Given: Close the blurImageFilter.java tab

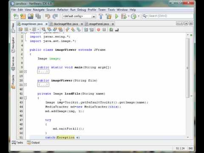Looking at the screenshot, I should (82, 24).
